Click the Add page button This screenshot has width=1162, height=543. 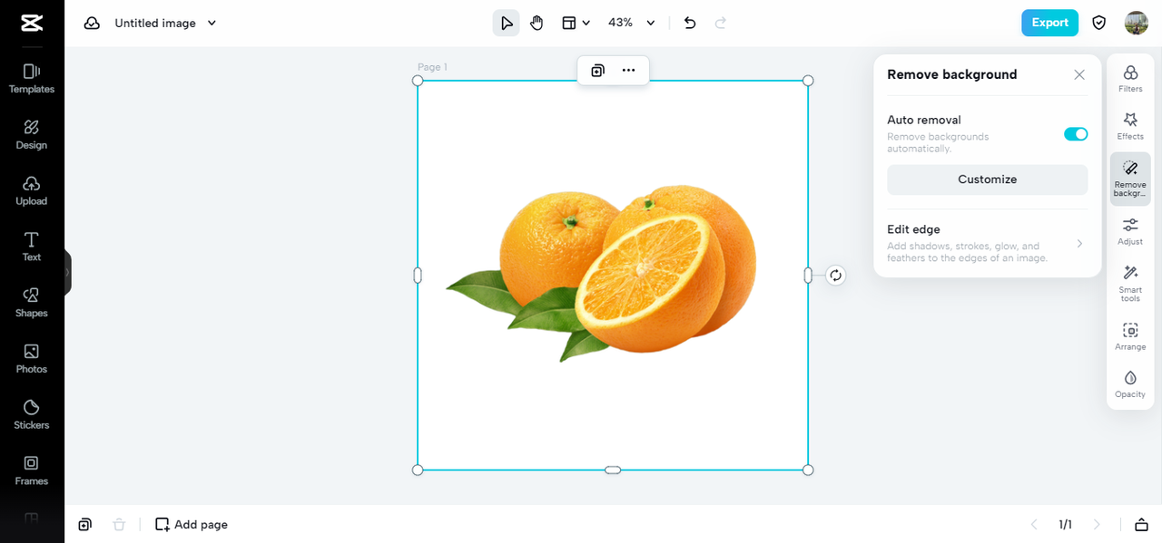(192, 524)
